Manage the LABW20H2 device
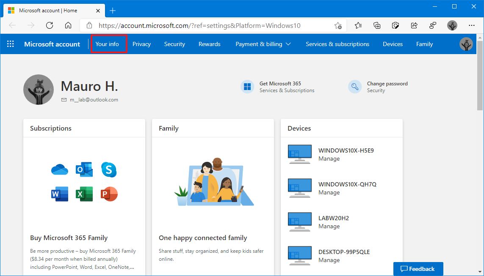 click(329, 227)
